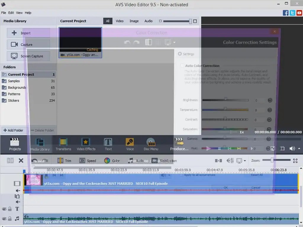The width and height of the screenshot is (303, 227).
Task: Click the Produce... button
Action: [x=179, y=144]
